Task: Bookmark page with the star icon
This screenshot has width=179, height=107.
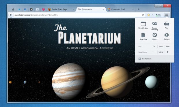Action: coord(148,15)
